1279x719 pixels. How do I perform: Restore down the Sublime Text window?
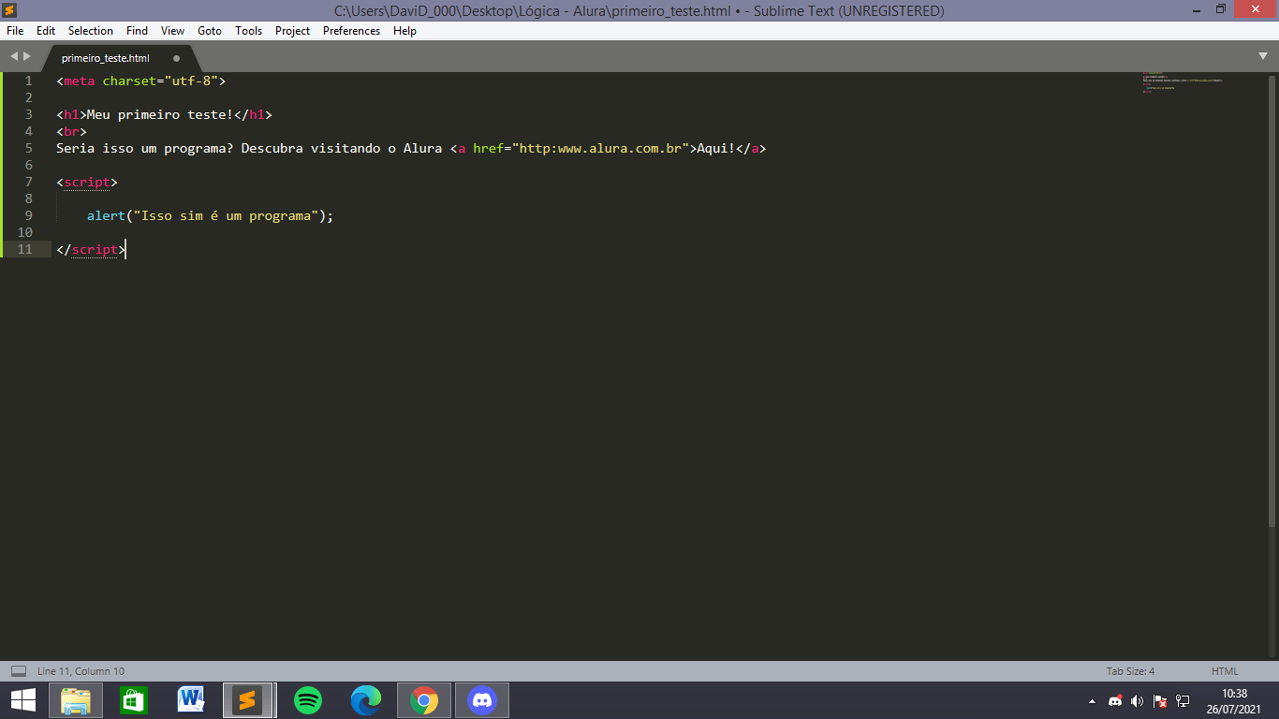pyautogui.click(x=1221, y=9)
